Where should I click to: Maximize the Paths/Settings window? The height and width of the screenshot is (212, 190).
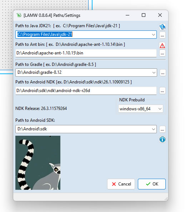(144, 15)
